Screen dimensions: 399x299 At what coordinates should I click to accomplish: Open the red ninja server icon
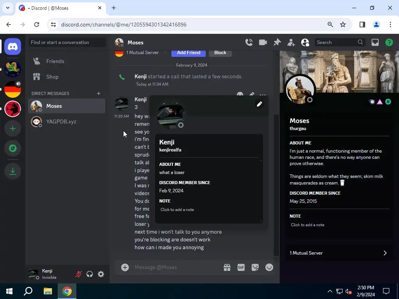coord(12,109)
